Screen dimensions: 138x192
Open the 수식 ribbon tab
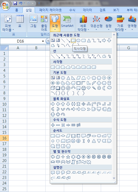tap(72, 10)
